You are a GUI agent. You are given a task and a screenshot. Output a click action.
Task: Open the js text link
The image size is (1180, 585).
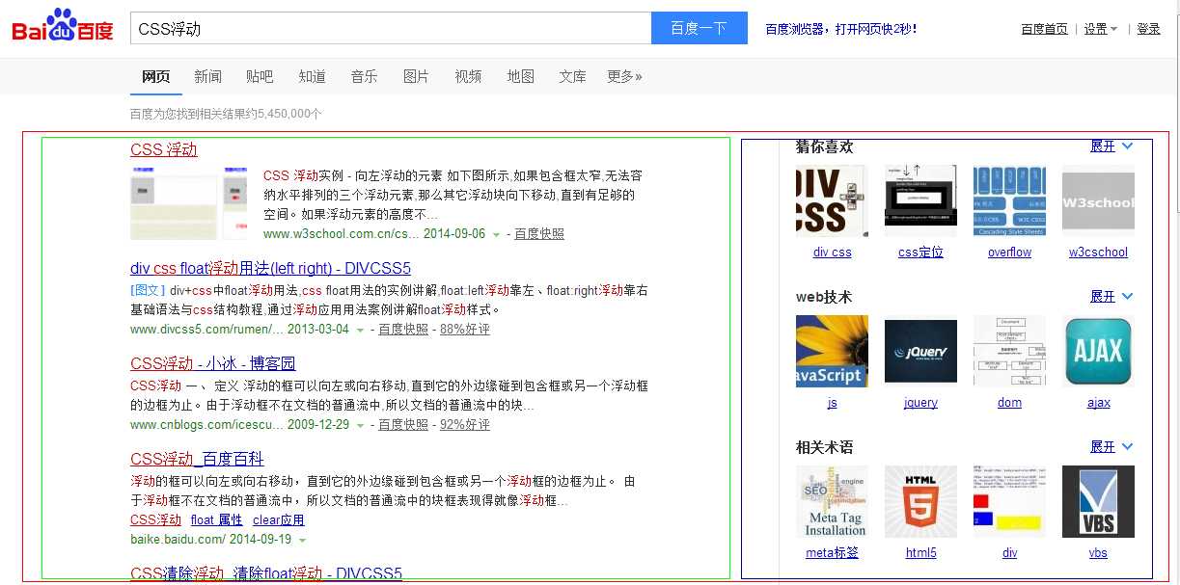tap(832, 403)
